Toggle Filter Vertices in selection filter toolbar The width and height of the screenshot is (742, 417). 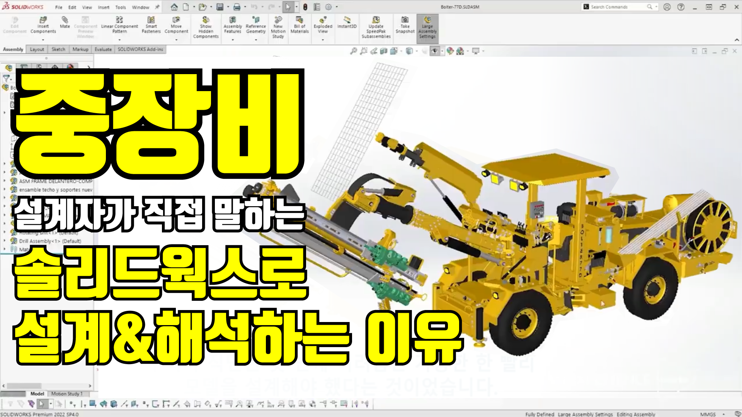tap(73, 404)
